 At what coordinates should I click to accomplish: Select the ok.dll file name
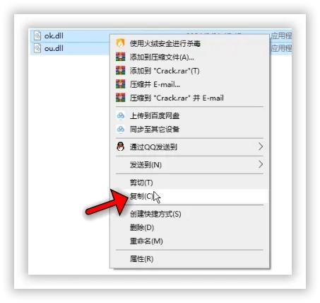(x=54, y=36)
